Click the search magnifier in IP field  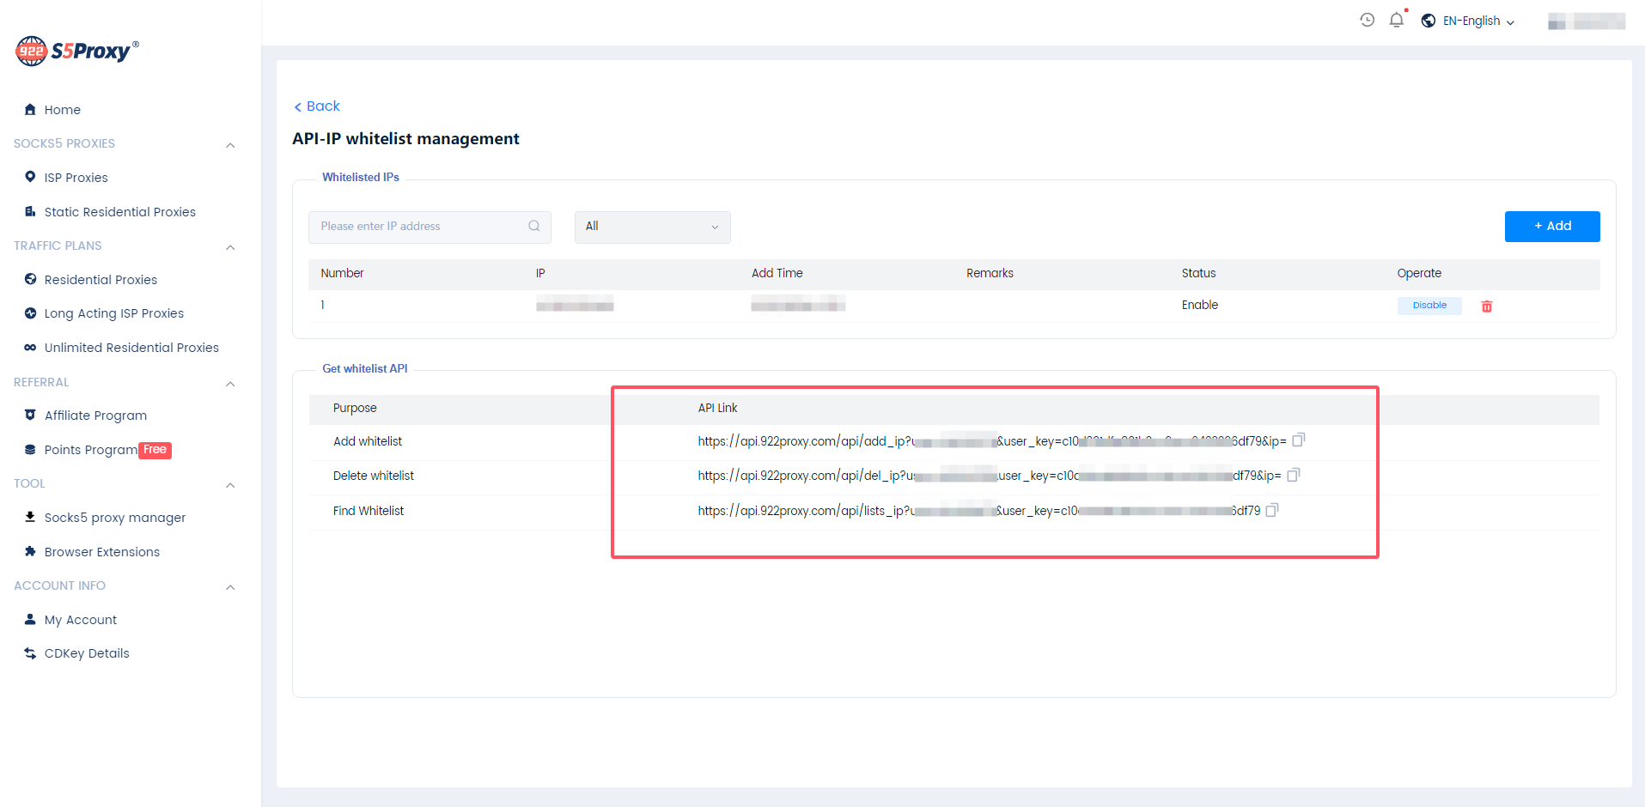(534, 227)
